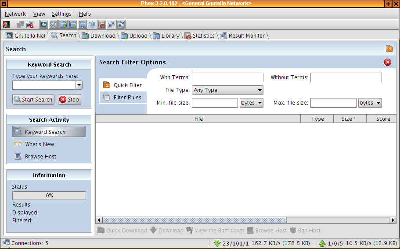Screen dimensions: 400x249
Task: Sort results by the Score column header
Action: (x=382, y=119)
